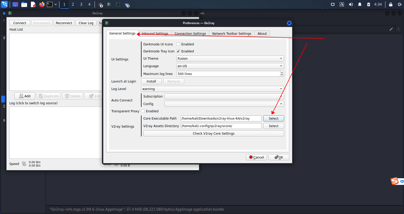
Task: Click the Edit button under the Host List
Action: click(x=94, y=96)
